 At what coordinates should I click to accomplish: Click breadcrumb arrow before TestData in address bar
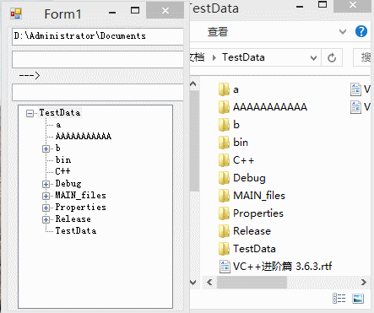[214, 58]
